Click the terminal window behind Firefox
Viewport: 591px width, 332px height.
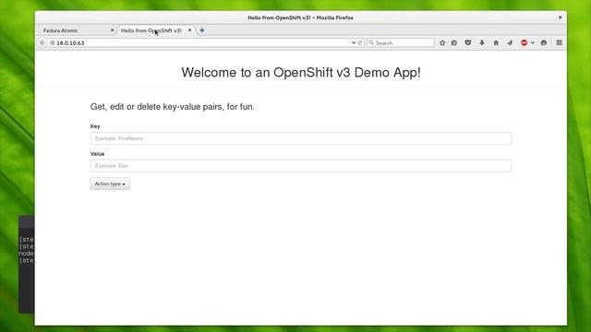[x=27, y=264]
